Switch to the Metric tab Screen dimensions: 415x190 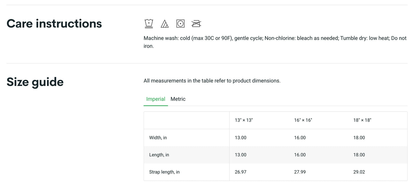[x=178, y=99]
